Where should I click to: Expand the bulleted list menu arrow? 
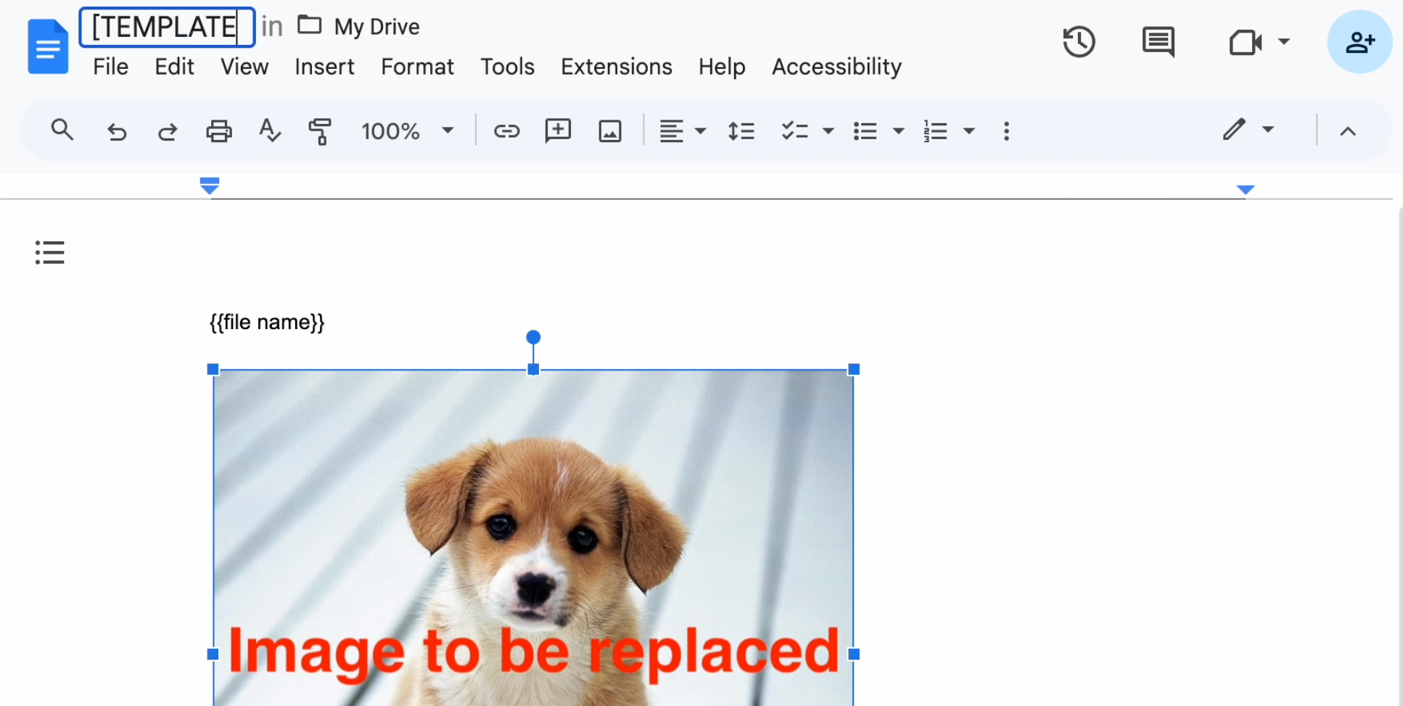[x=898, y=131]
